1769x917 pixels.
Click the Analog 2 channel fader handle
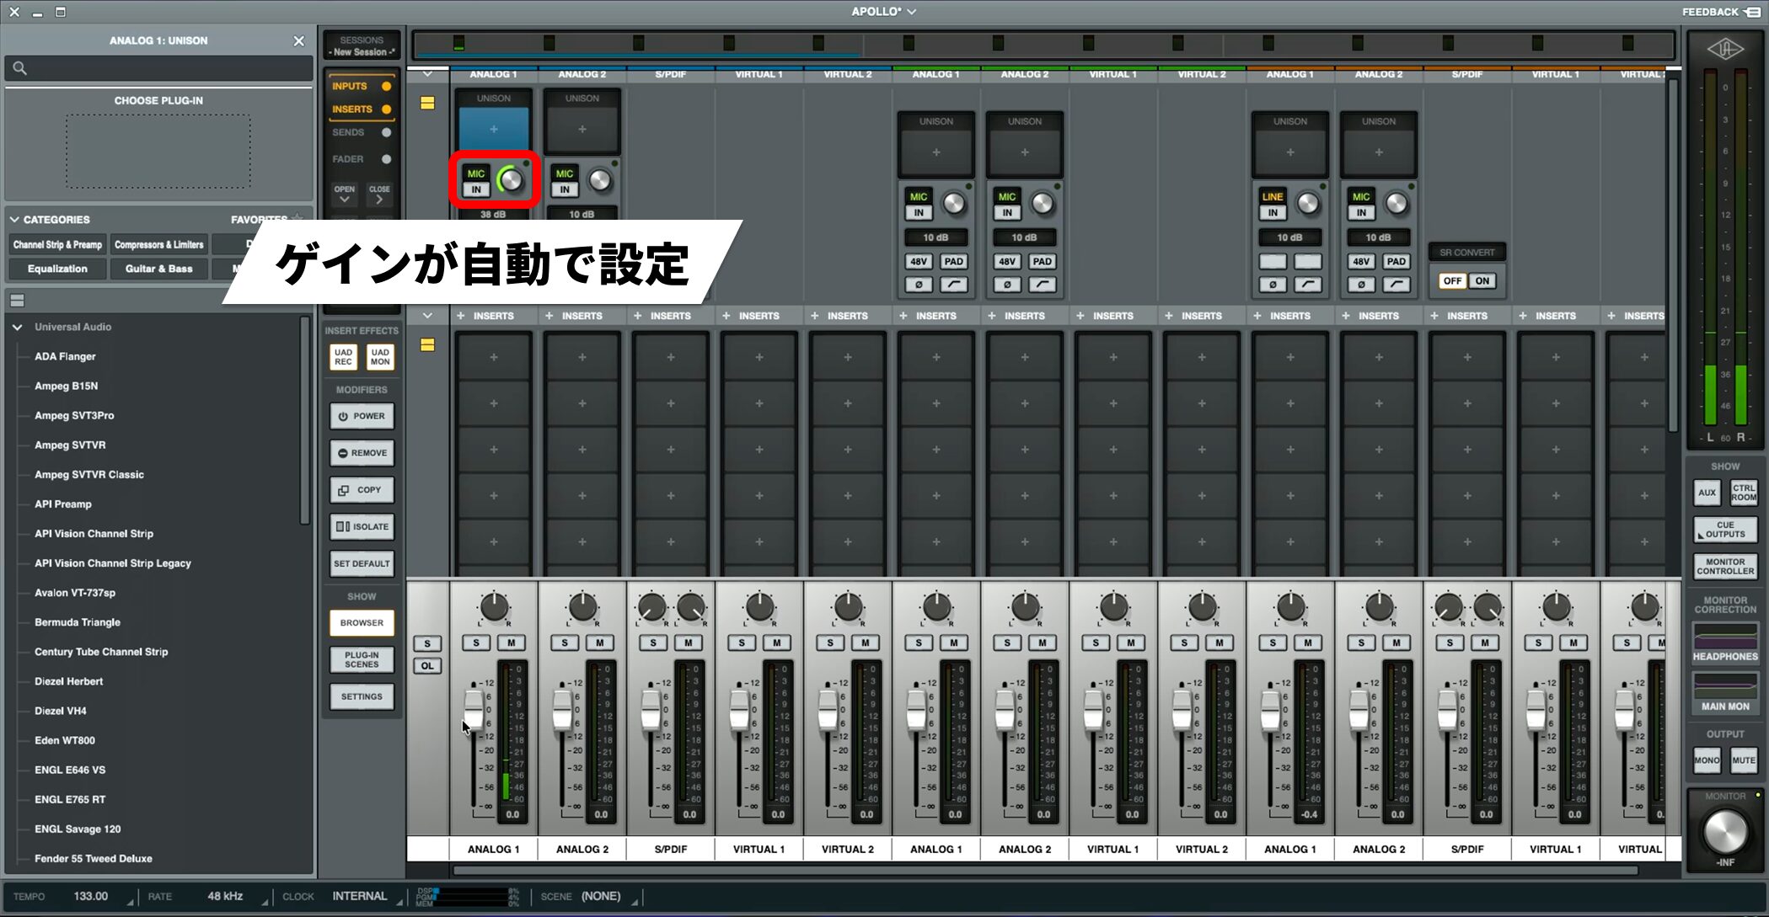562,710
